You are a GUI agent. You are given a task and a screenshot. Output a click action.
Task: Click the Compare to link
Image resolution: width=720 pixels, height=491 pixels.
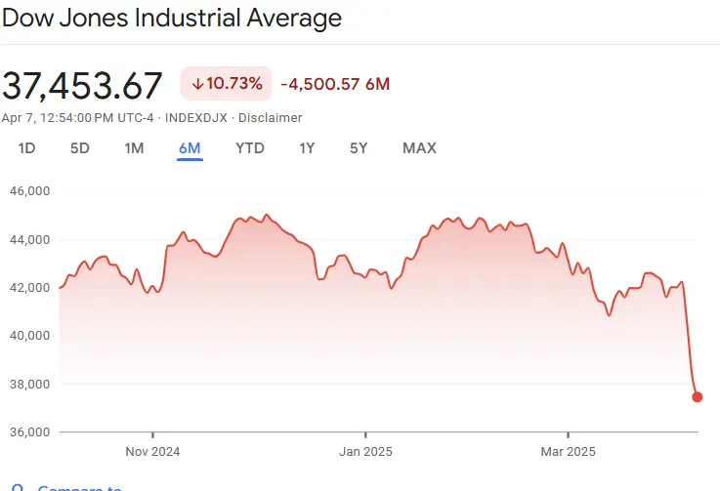pos(79,487)
